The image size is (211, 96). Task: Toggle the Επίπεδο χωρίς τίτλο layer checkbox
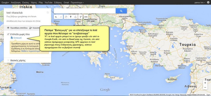tap(8, 34)
